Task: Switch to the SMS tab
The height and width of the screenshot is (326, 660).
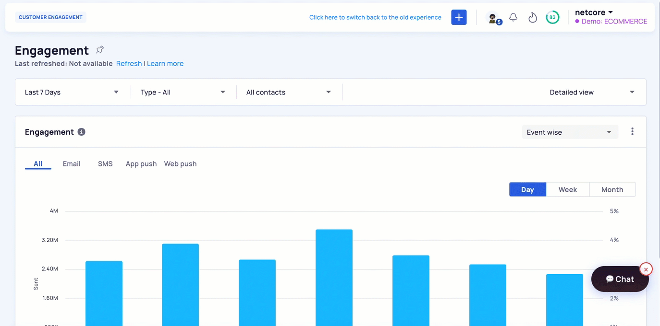Action: click(105, 164)
